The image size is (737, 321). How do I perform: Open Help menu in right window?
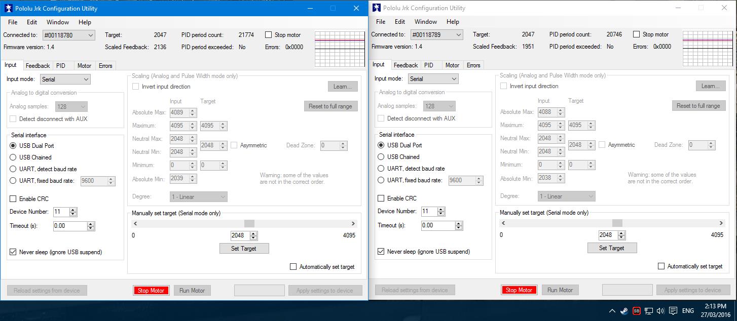tap(453, 22)
